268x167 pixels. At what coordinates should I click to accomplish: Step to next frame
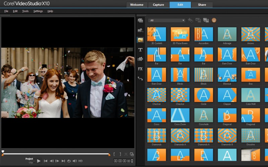point(57,161)
